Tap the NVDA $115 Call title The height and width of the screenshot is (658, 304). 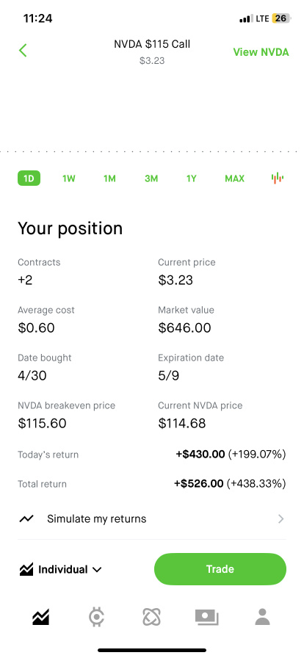click(152, 43)
